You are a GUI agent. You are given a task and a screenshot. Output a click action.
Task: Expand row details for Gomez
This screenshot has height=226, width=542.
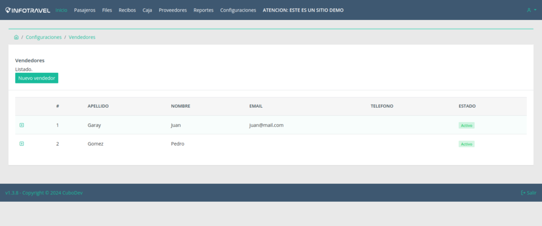[22, 144]
